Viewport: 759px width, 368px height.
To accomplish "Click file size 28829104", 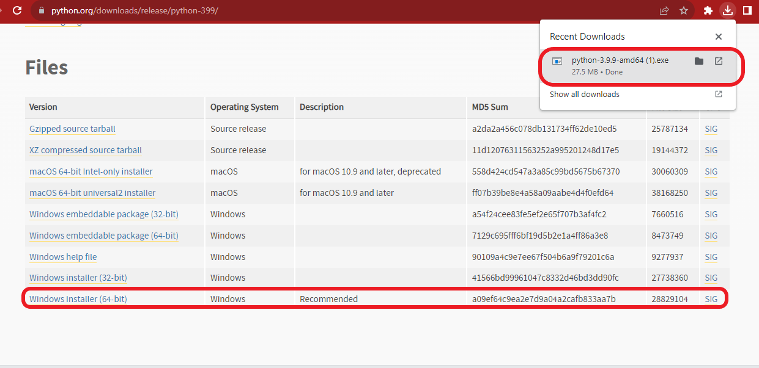I will pyautogui.click(x=670, y=299).
